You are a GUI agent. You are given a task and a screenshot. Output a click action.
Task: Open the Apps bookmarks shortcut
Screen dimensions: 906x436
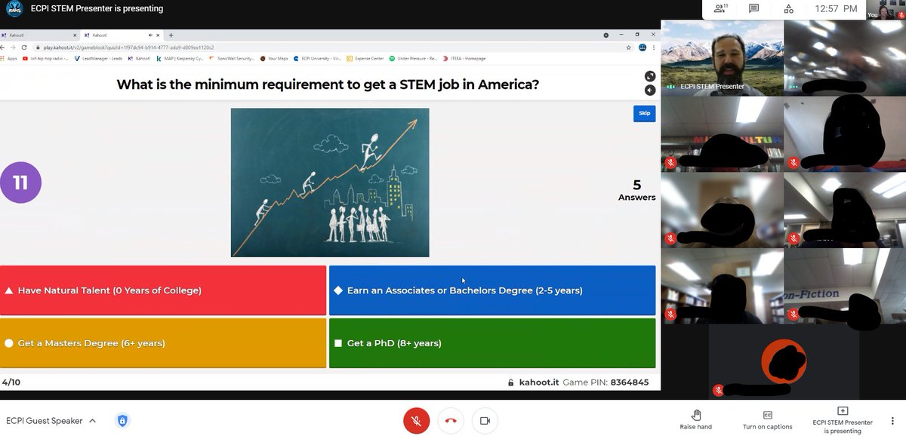(x=8, y=58)
